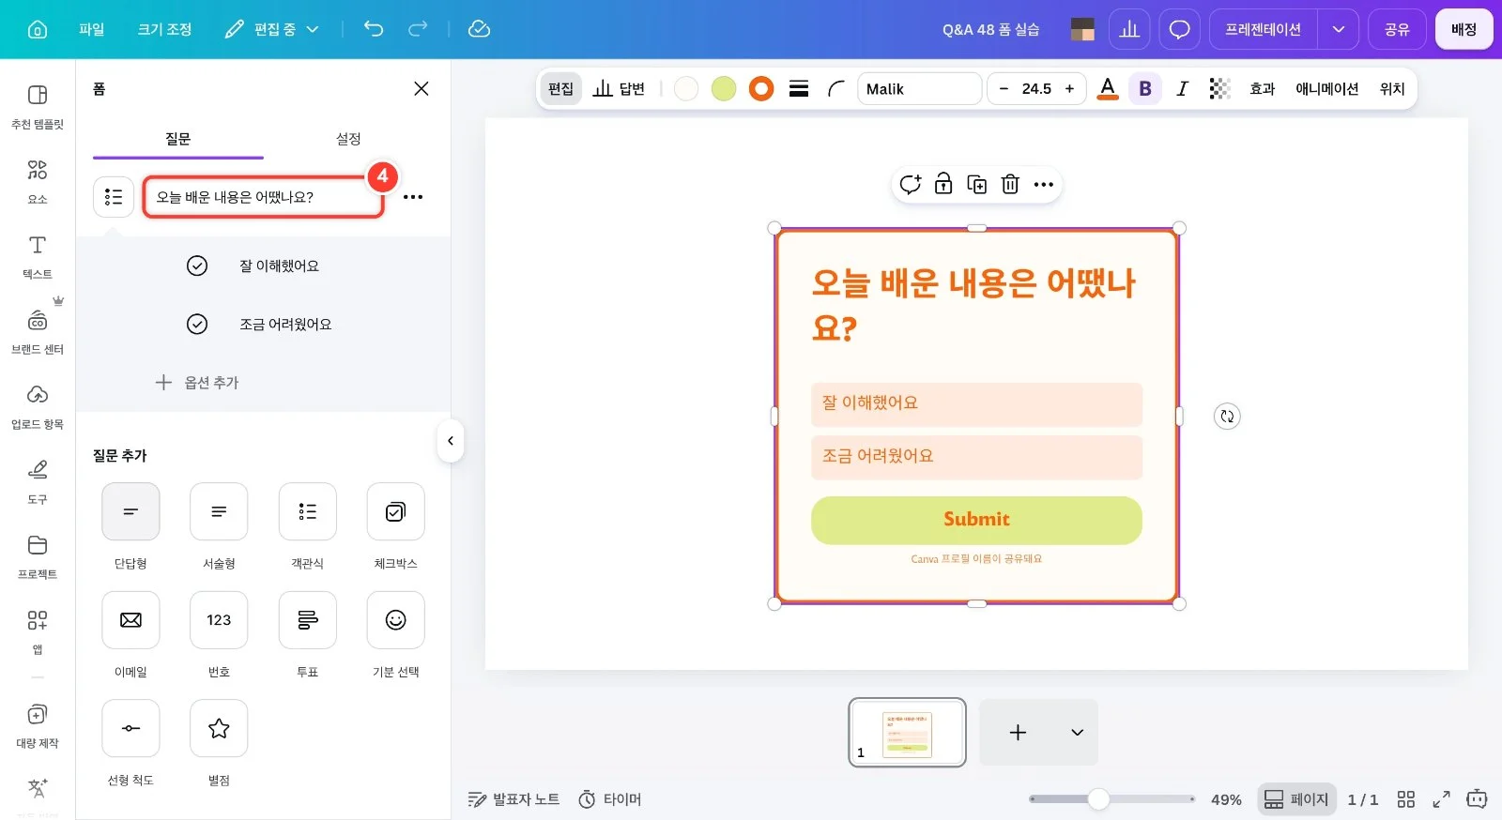Screen dimensions: 1502x820
Task: Collapse the side panel with arrow handle
Action: [x=451, y=441]
